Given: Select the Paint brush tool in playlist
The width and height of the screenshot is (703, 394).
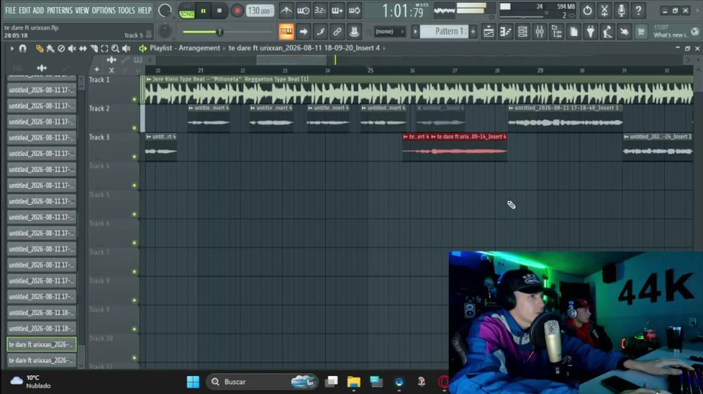Looking at the screenshot, I should [50, 49].
